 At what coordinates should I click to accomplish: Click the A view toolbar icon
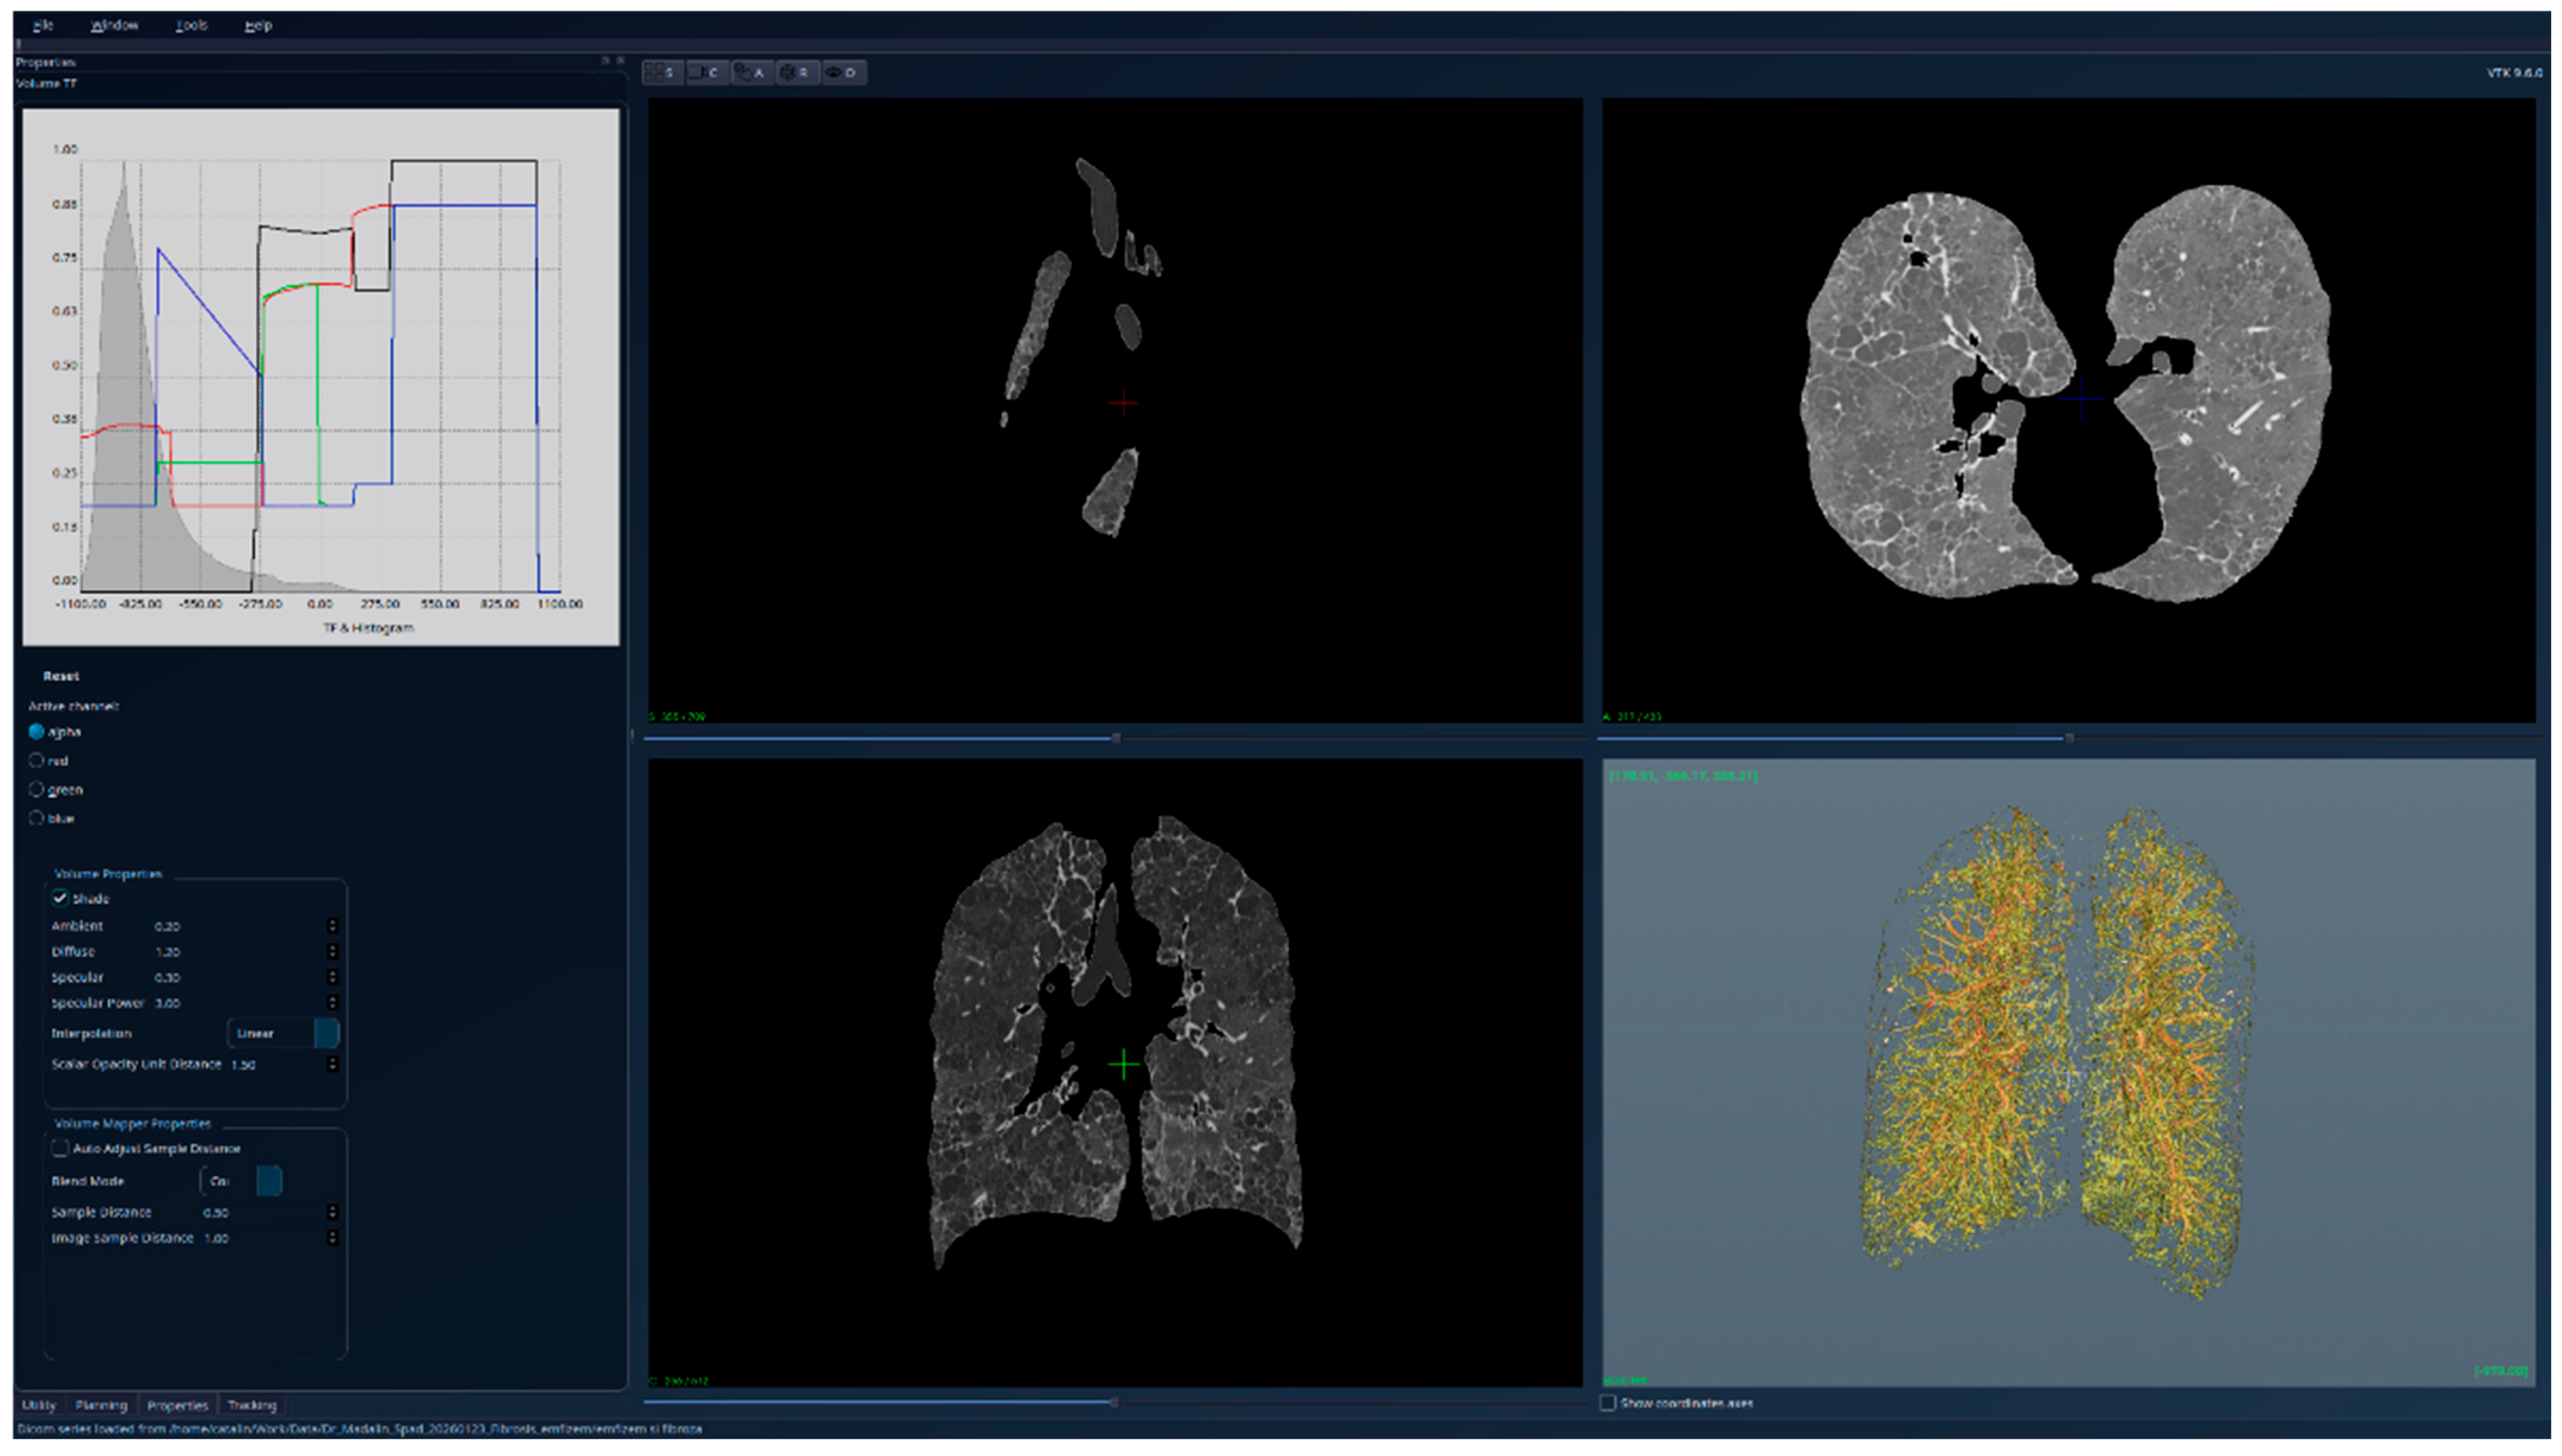[x=751, y=73]
